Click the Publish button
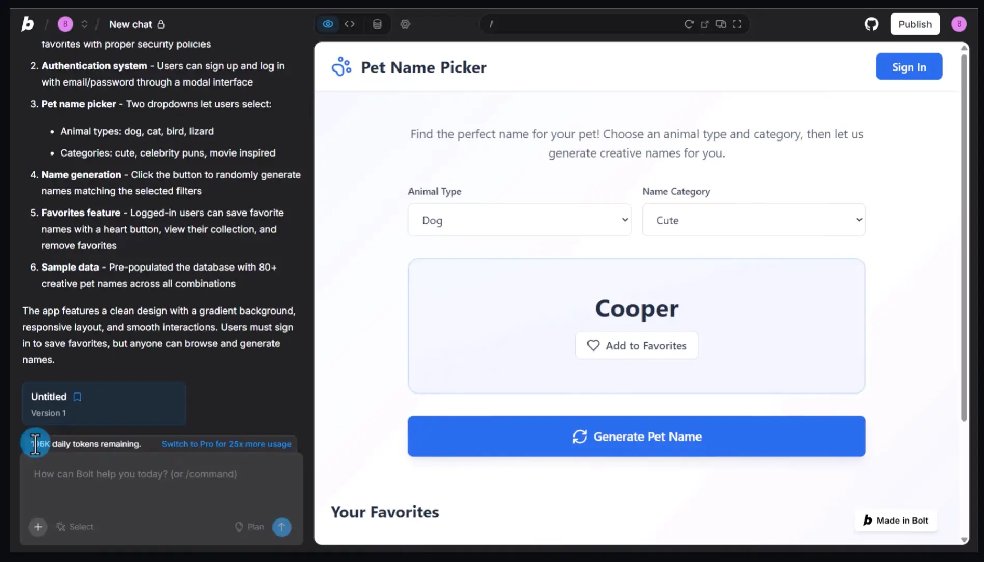 coord(914,24)
